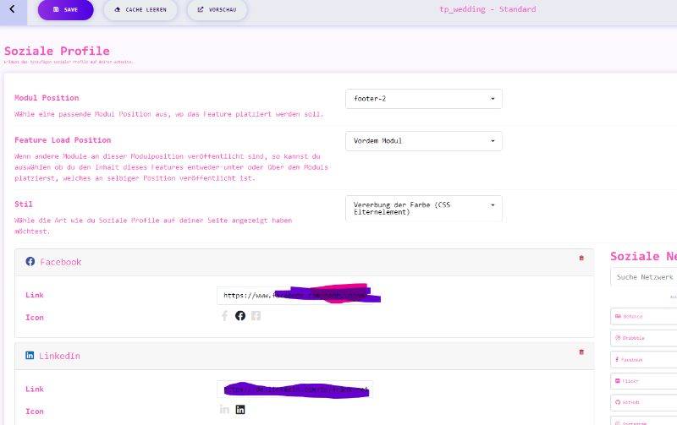Select the plain 'in' LinkedIn icon variant
This screenshot has width=677, height=425.
point(224,410)
